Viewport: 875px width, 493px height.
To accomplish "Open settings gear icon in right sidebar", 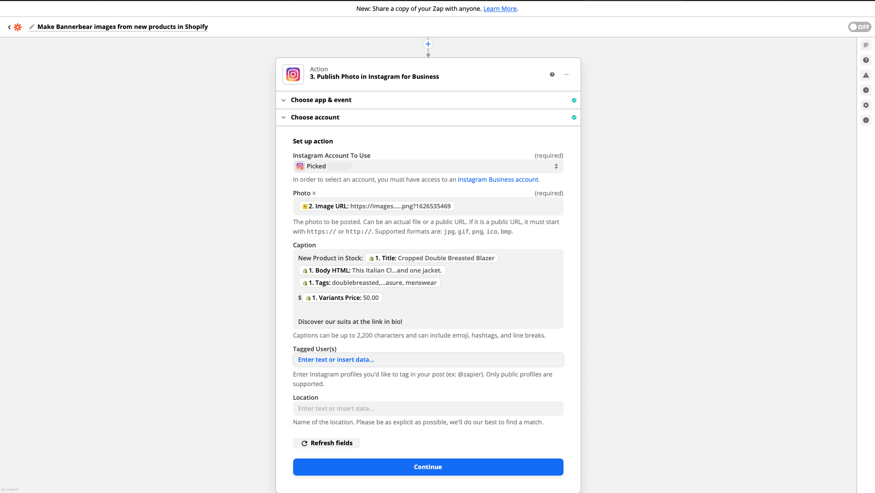I will pyautogui.click(x=866, y=105).
